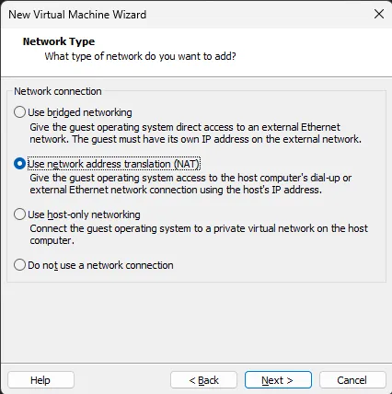Close the wizard using the X icon
This screenshot has height=394, width=392.
pos(379,14)
